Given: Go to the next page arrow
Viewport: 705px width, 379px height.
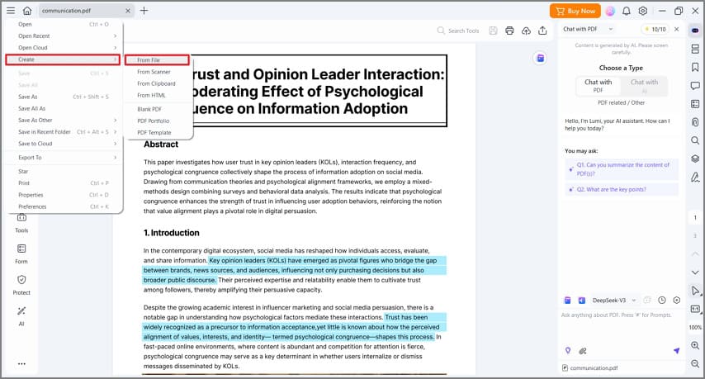Looking at the screenshot, I should pyautogui.click(x=695, y=272).
